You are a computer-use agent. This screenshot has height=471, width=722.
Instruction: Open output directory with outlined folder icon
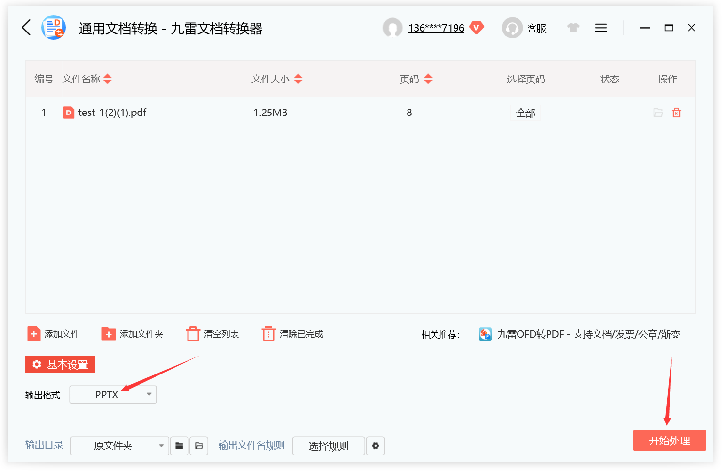[199, 446]
